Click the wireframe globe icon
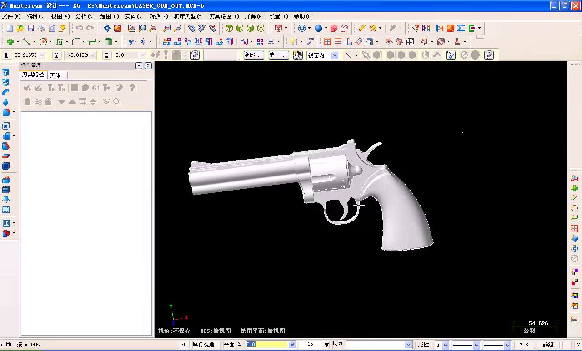The image size is (582, 351). [302, 28]
